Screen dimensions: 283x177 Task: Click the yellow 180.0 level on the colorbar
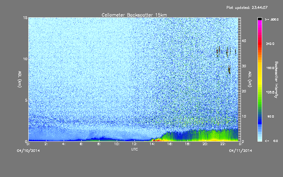pos(260,68)
